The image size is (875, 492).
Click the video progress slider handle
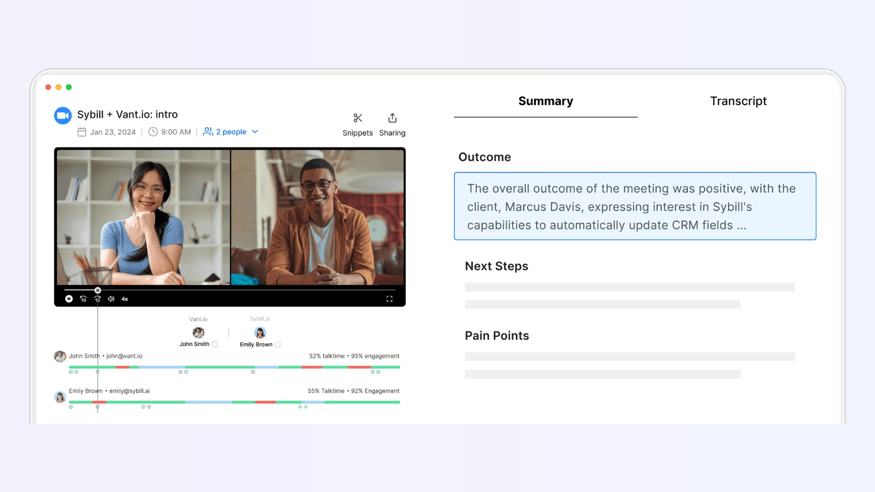click(98, 290)
